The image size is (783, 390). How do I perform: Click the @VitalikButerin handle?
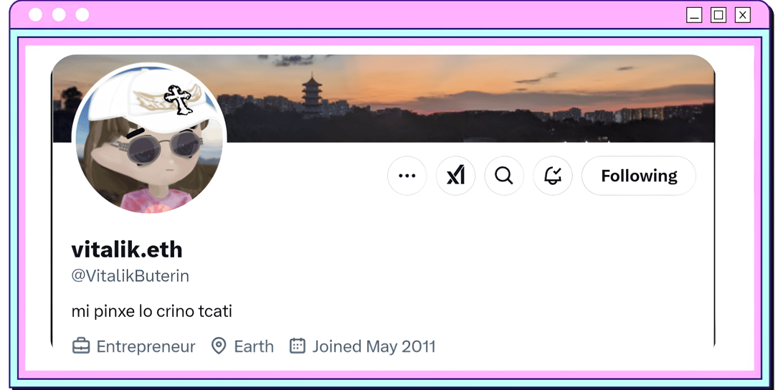pyautogui.click(x=130, y=276)
